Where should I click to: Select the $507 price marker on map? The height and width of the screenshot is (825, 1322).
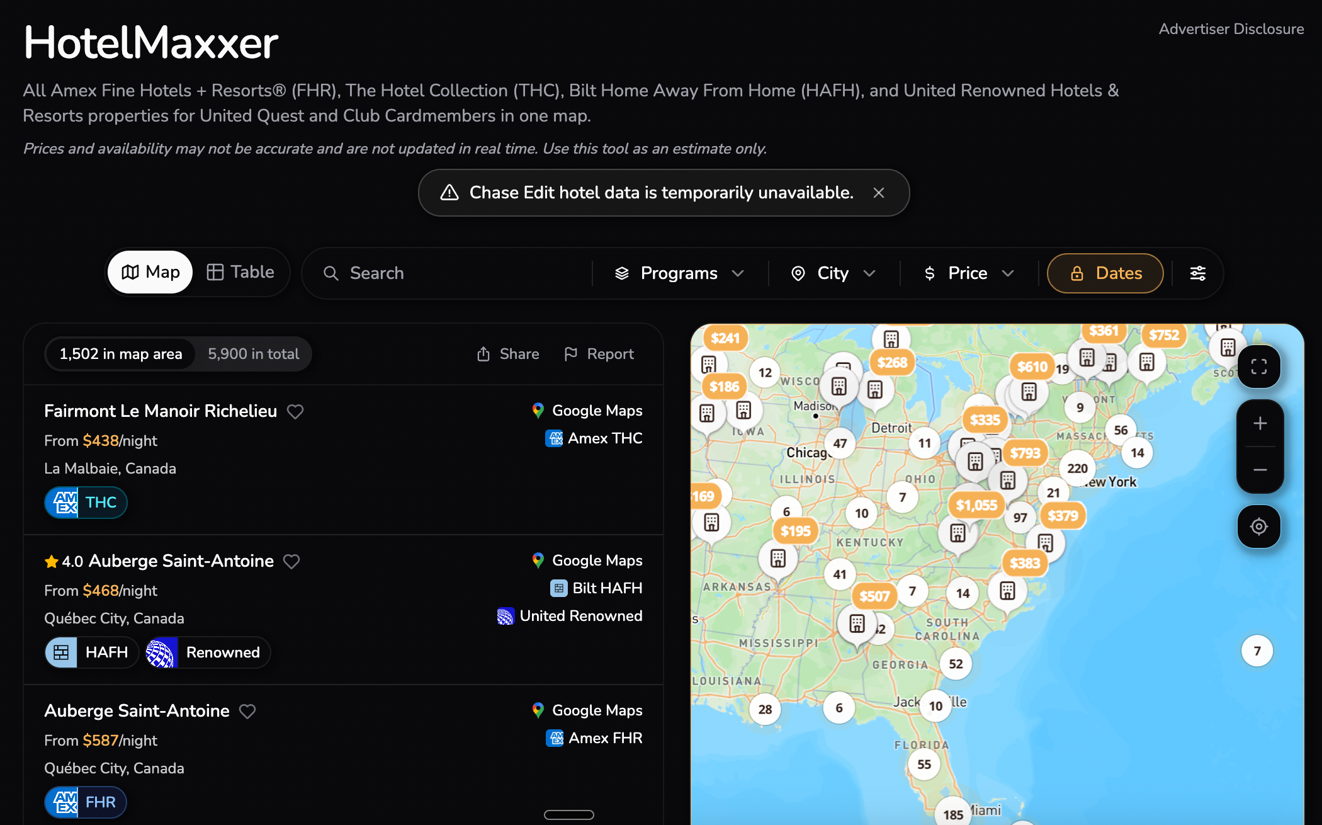tap(874, 596)
